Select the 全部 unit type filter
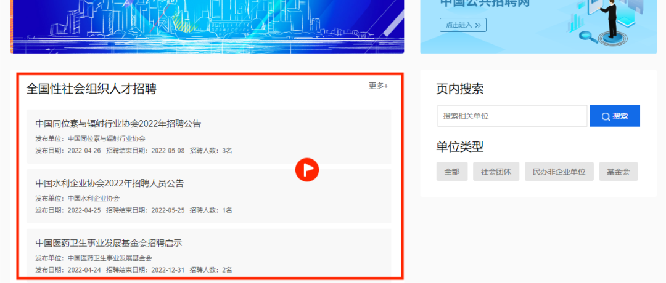 pos(451,172)
